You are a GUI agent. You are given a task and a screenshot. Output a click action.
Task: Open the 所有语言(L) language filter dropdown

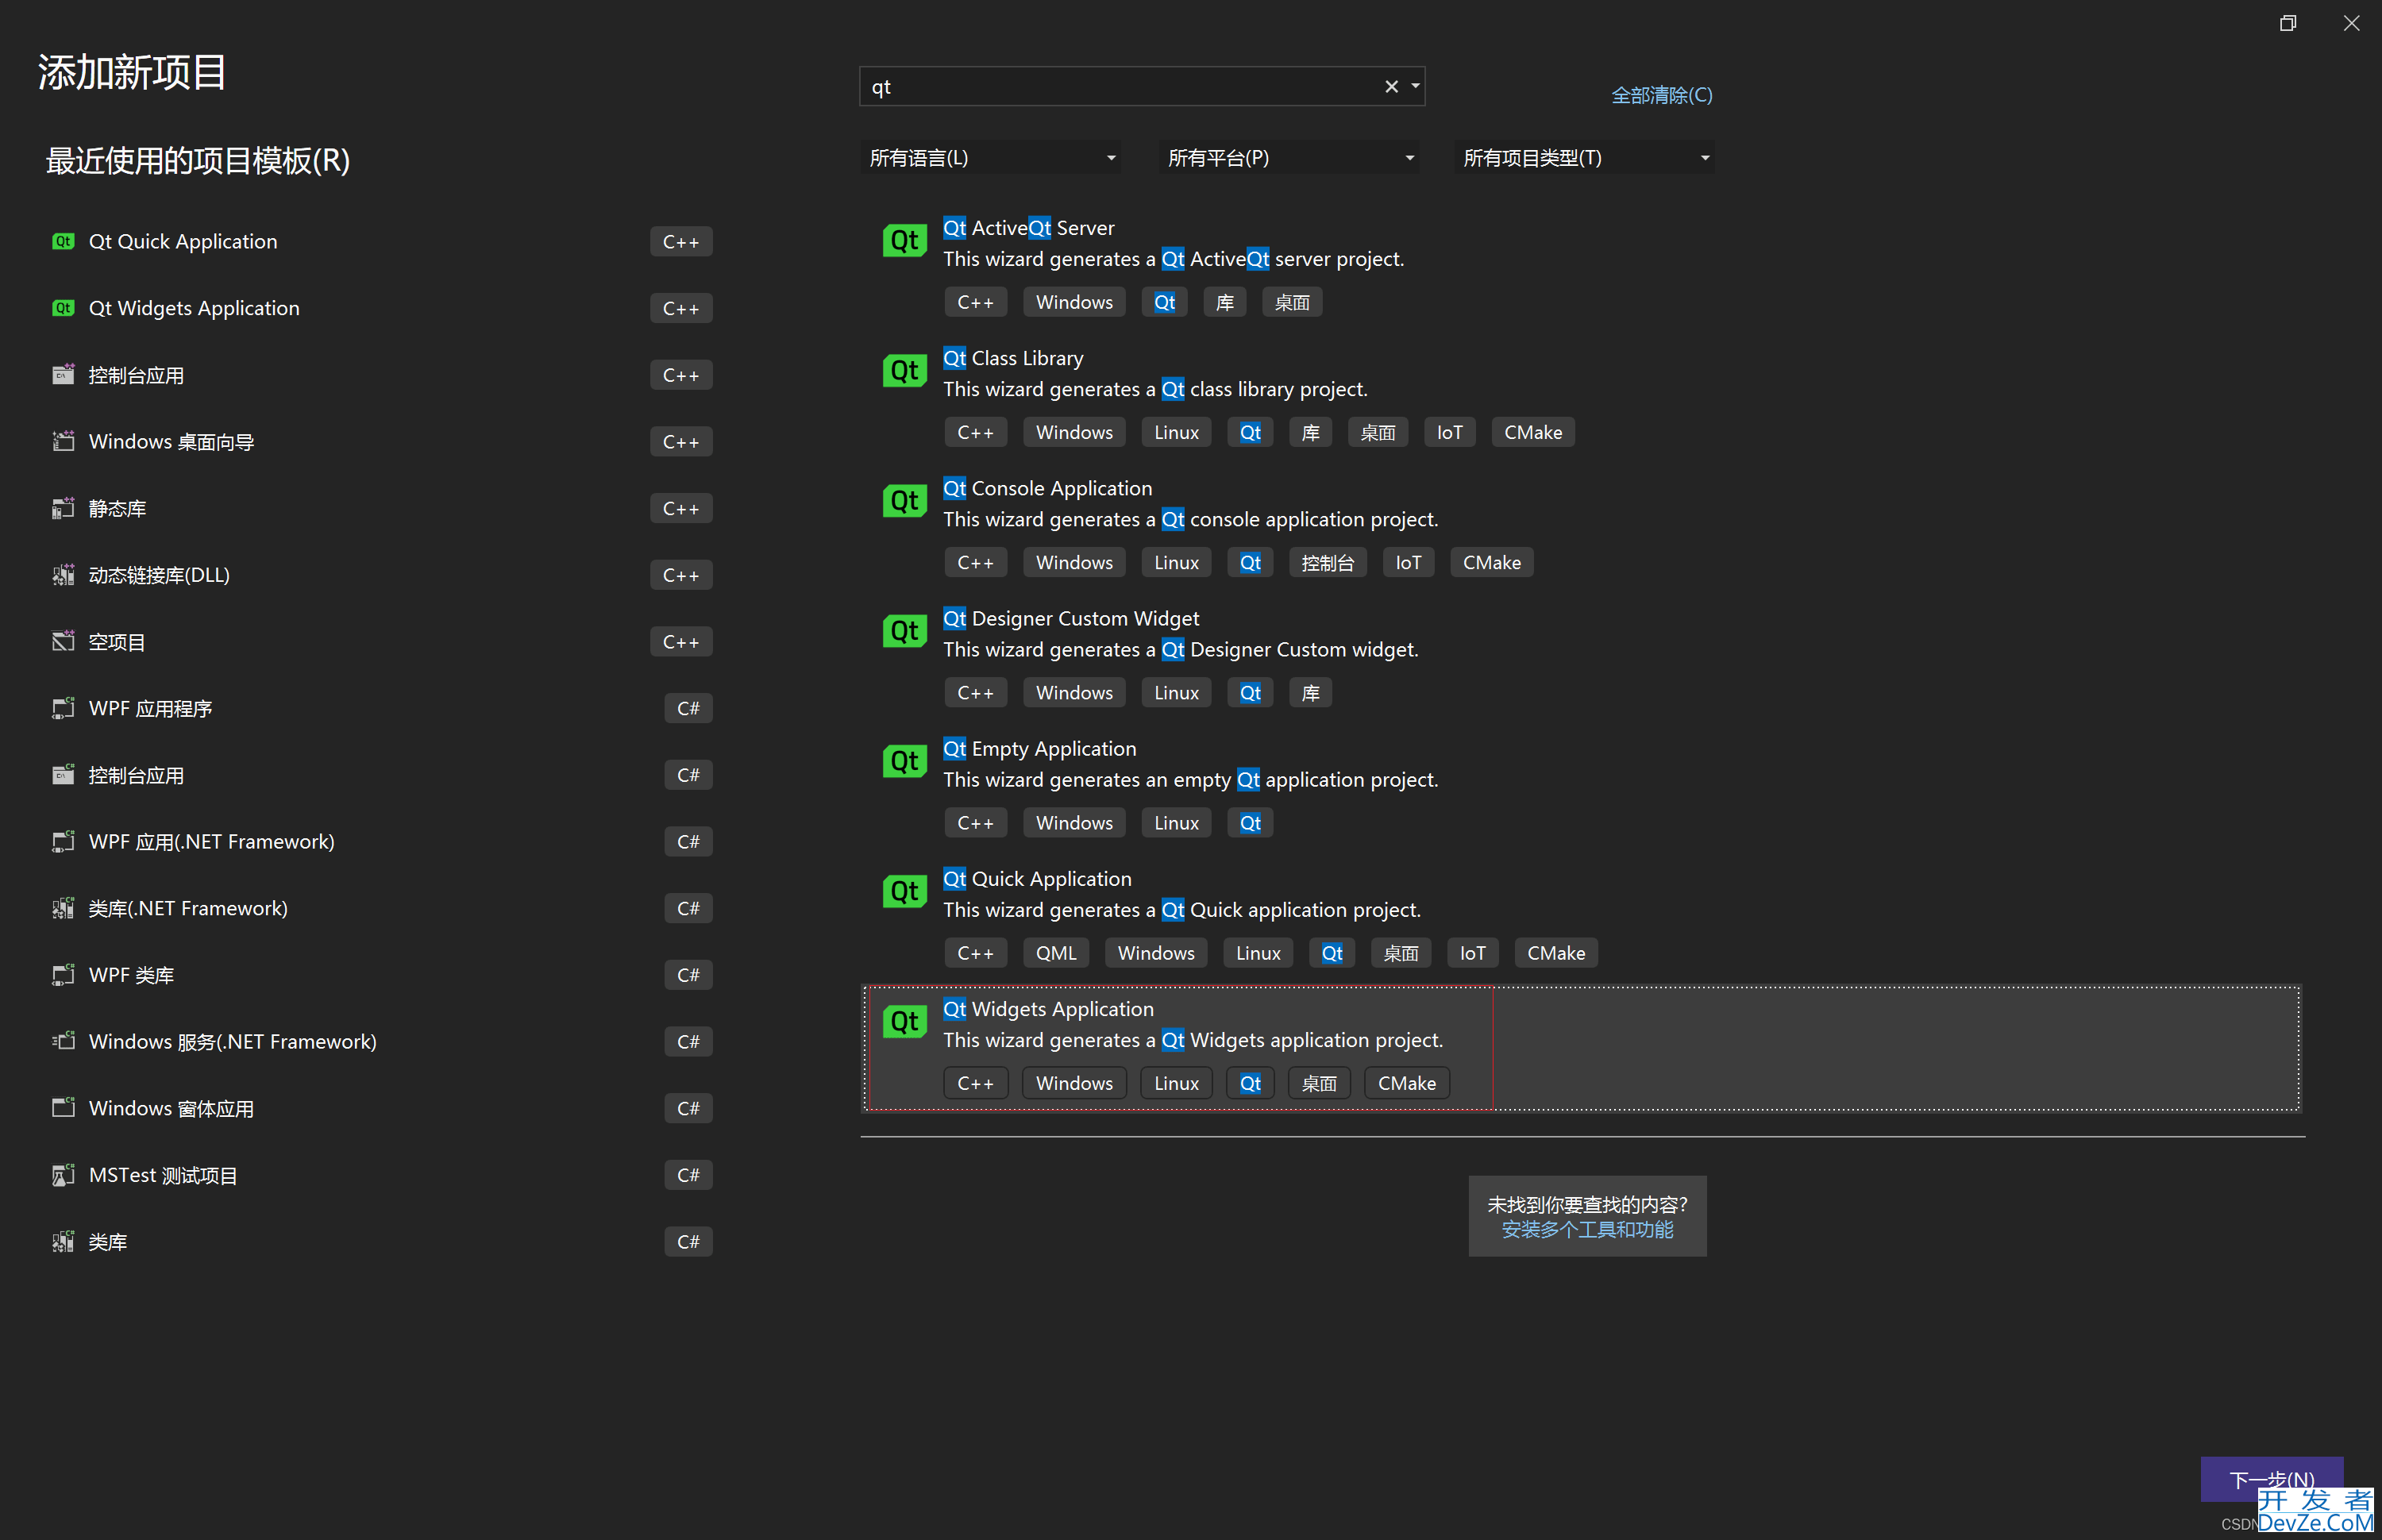tap(990, 158)
